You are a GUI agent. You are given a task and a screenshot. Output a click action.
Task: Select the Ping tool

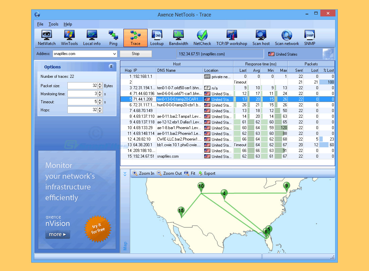[113, 37]
